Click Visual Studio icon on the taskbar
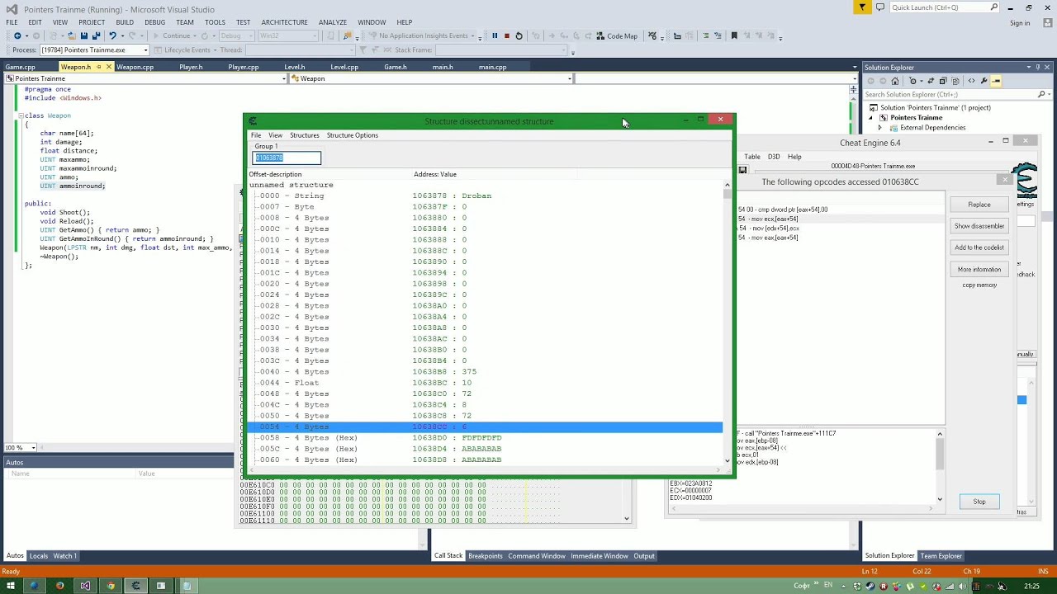 pyautogui.click(x=85, y=586)
